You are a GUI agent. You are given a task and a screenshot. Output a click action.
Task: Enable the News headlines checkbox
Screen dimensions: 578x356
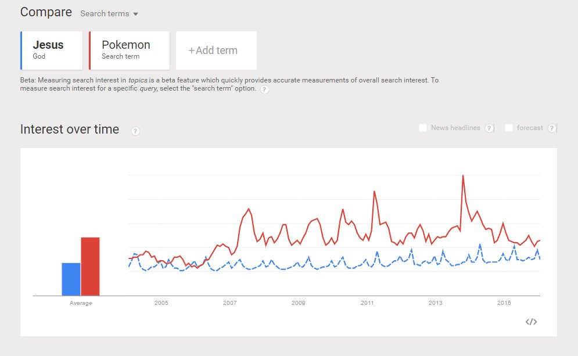[x=423, y=128]
